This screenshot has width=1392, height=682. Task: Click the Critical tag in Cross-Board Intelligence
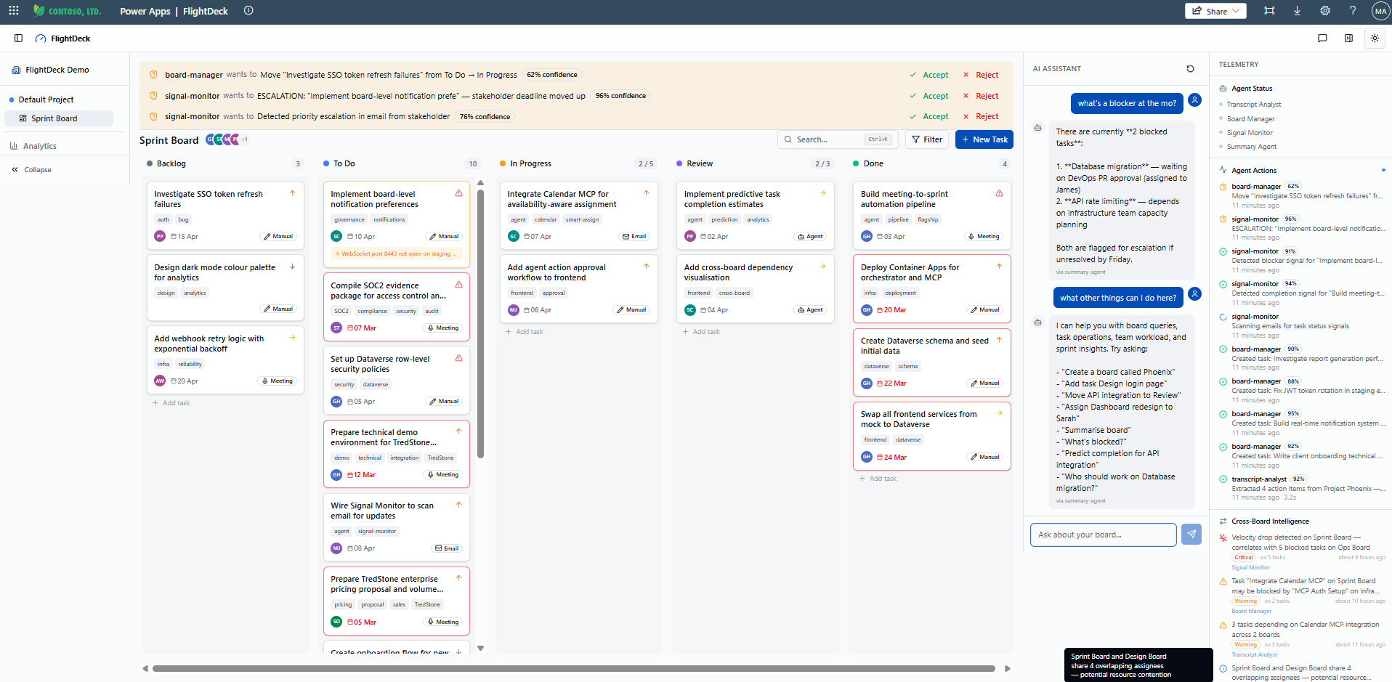[1244, 558]
